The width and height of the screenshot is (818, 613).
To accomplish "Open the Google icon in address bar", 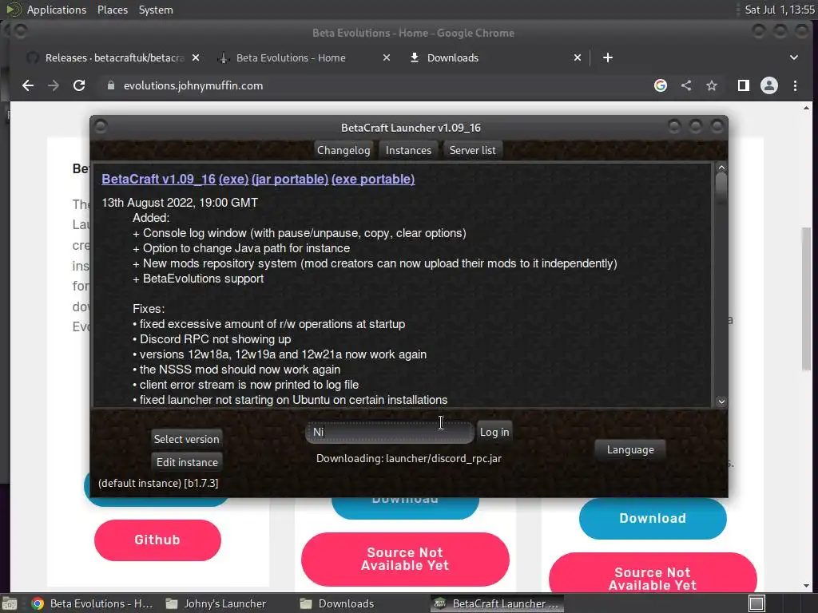I will 661,85.
